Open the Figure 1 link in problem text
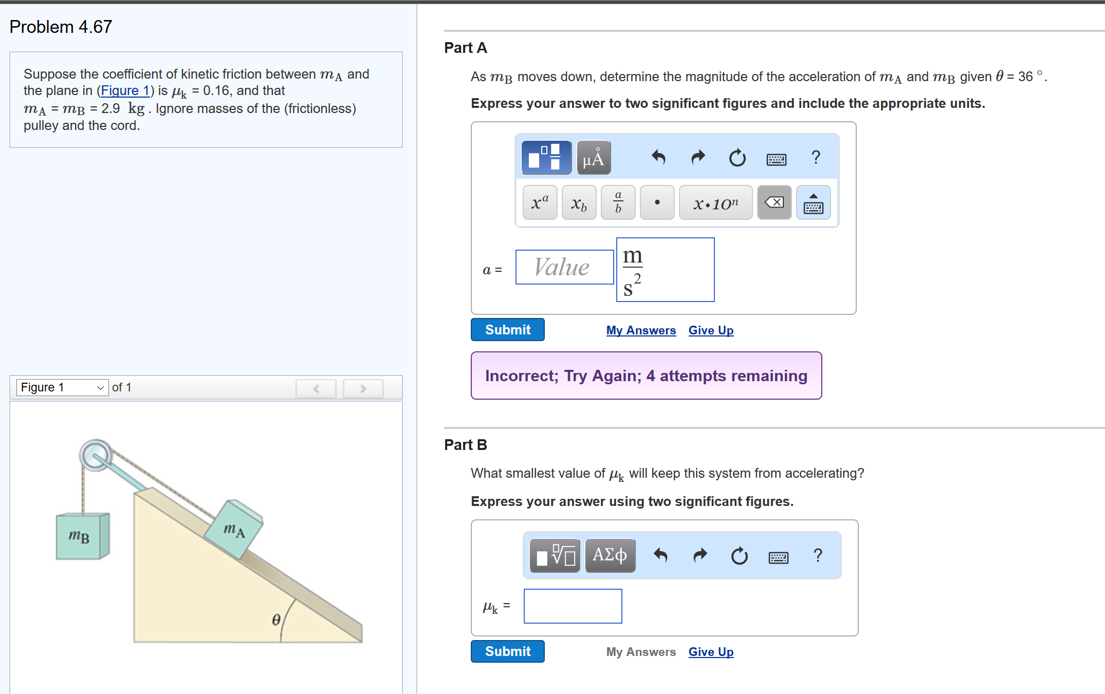 pos(125,91)
